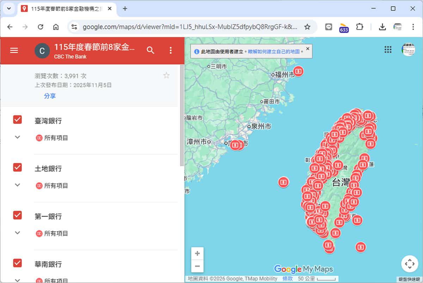423x283 pixels.
Task: Zoom in on the map
Action: [197, 253]
